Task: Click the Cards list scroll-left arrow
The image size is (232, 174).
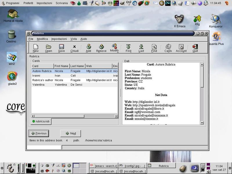Action: [x=33, y=116]
